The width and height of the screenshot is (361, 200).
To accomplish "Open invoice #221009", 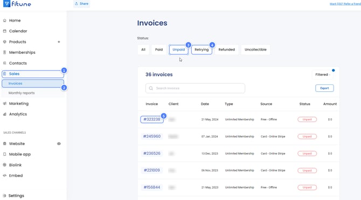I will pos(152,170).
